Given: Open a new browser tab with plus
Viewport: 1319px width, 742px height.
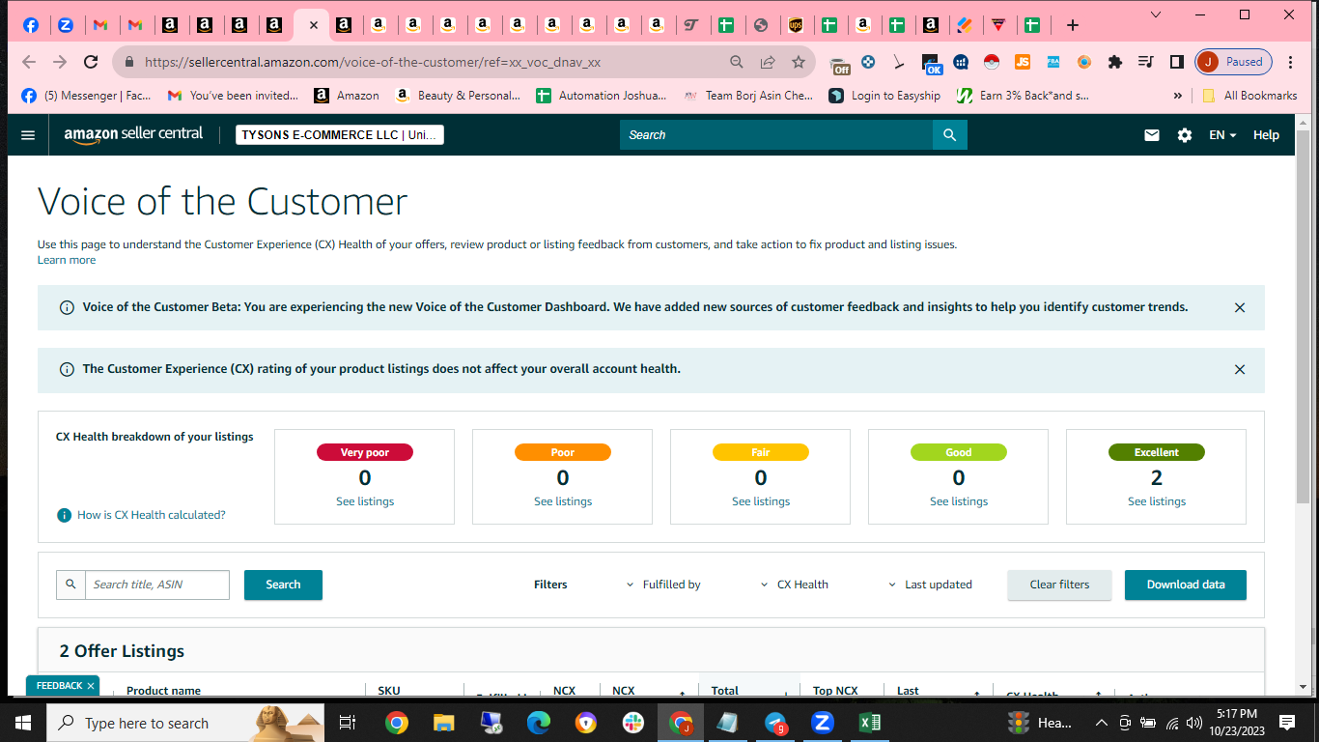Looking at the screenshot, I should tap(1072, 25).
